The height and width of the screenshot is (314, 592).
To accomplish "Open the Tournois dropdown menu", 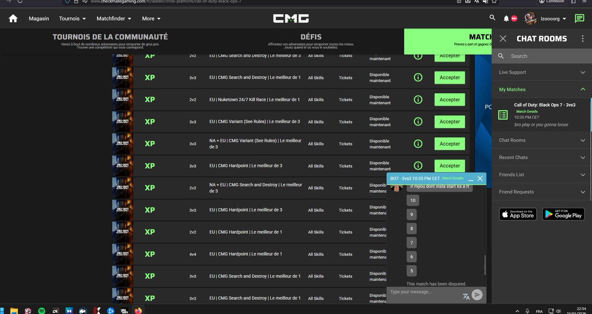I will pyautogui.click(x=73, y=19).
